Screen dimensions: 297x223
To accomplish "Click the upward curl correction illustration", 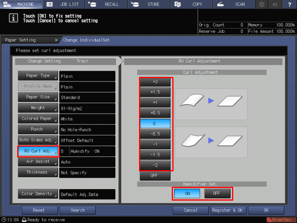I will (211, 104).
